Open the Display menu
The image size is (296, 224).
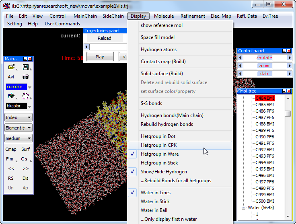(x=138, y=16)
